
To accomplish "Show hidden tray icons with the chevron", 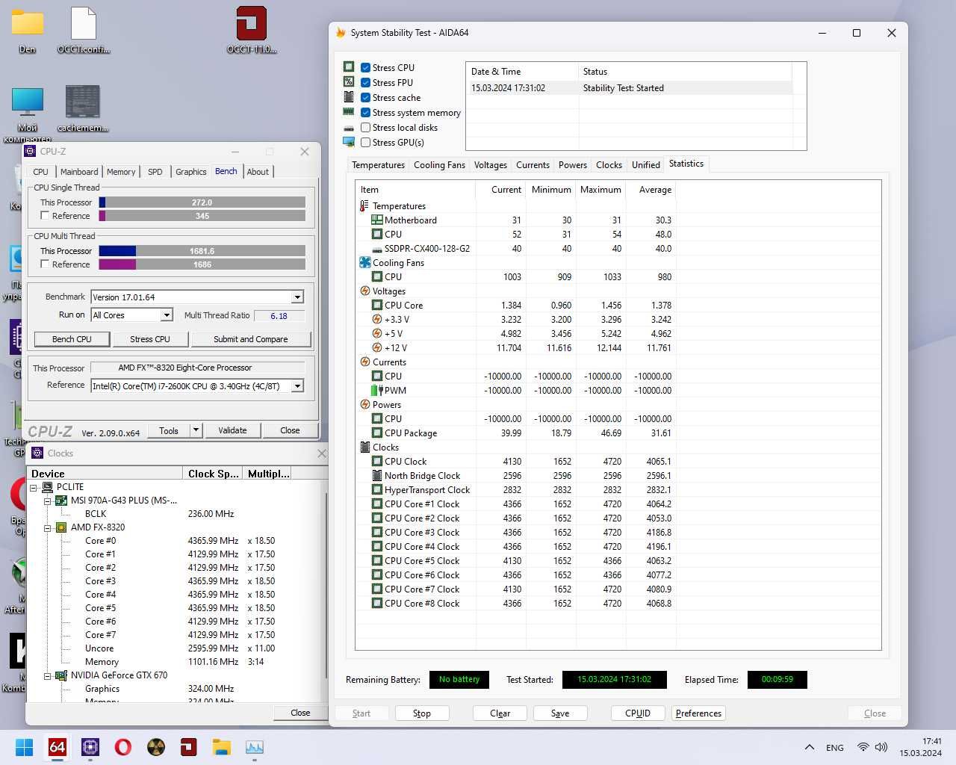I will pyautogui.click(x=809, y=747).
